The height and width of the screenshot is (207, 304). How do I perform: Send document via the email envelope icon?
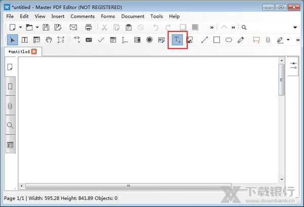[73, 27]
